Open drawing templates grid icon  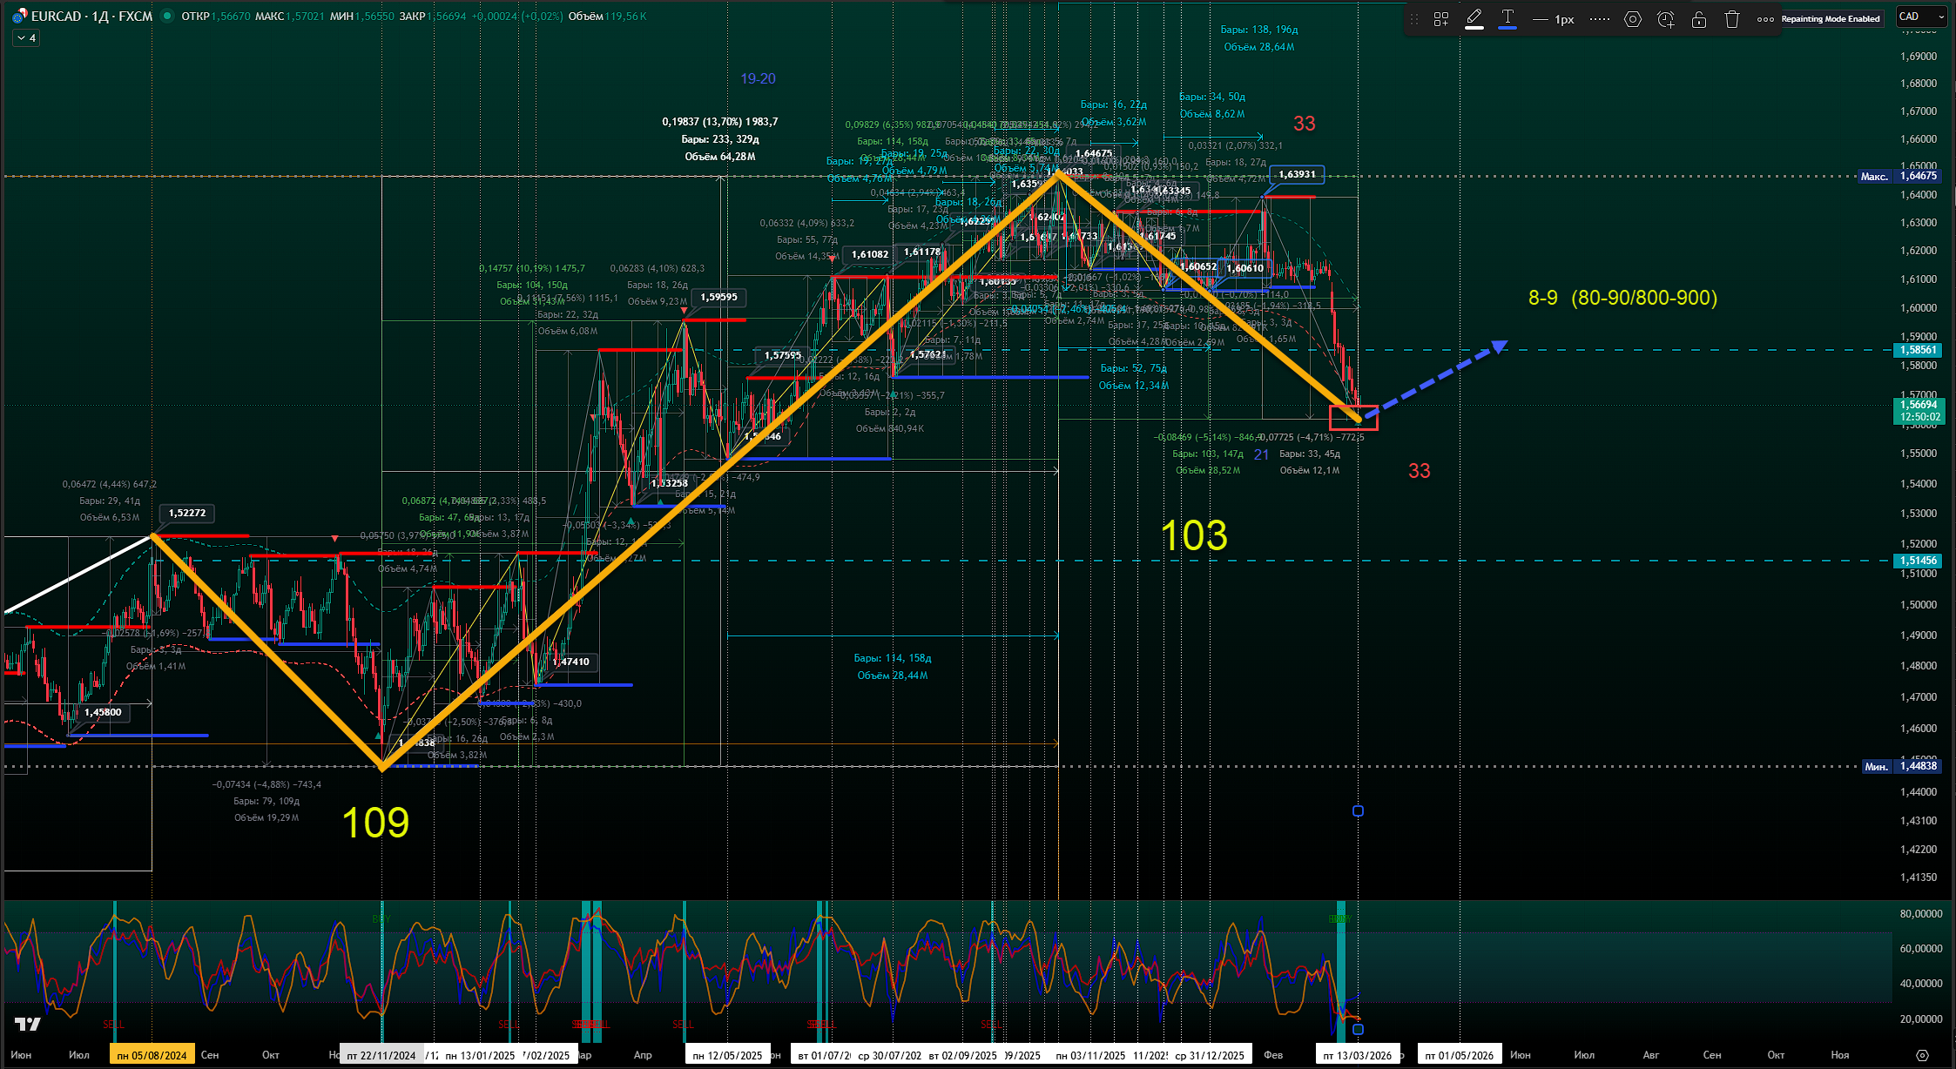(x=1441, y=19)
